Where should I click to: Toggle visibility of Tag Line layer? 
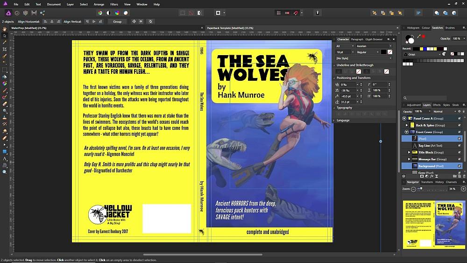[459, 145]
